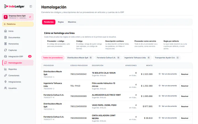198x124 pixels.
Task: Switch to the Reglas tab
Action: (x=61, y=22)
